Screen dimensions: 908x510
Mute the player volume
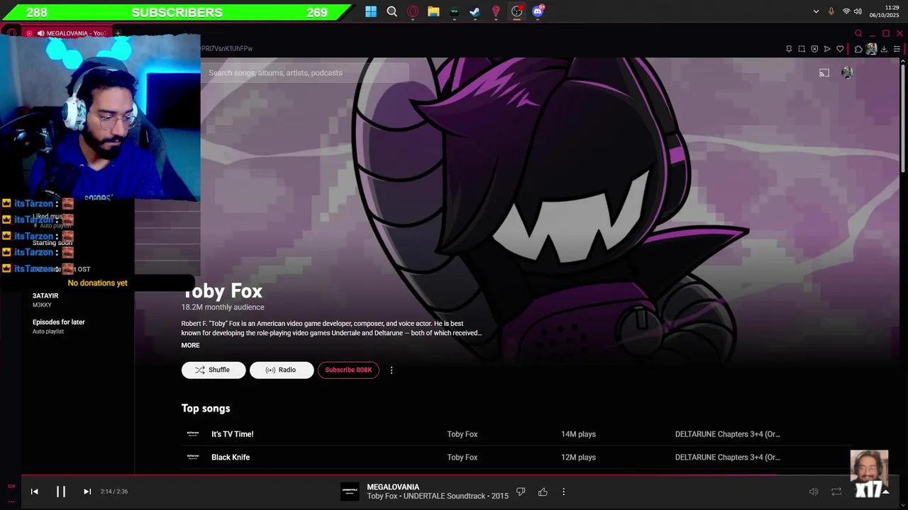pyautogui.click(x=814, y=492)
